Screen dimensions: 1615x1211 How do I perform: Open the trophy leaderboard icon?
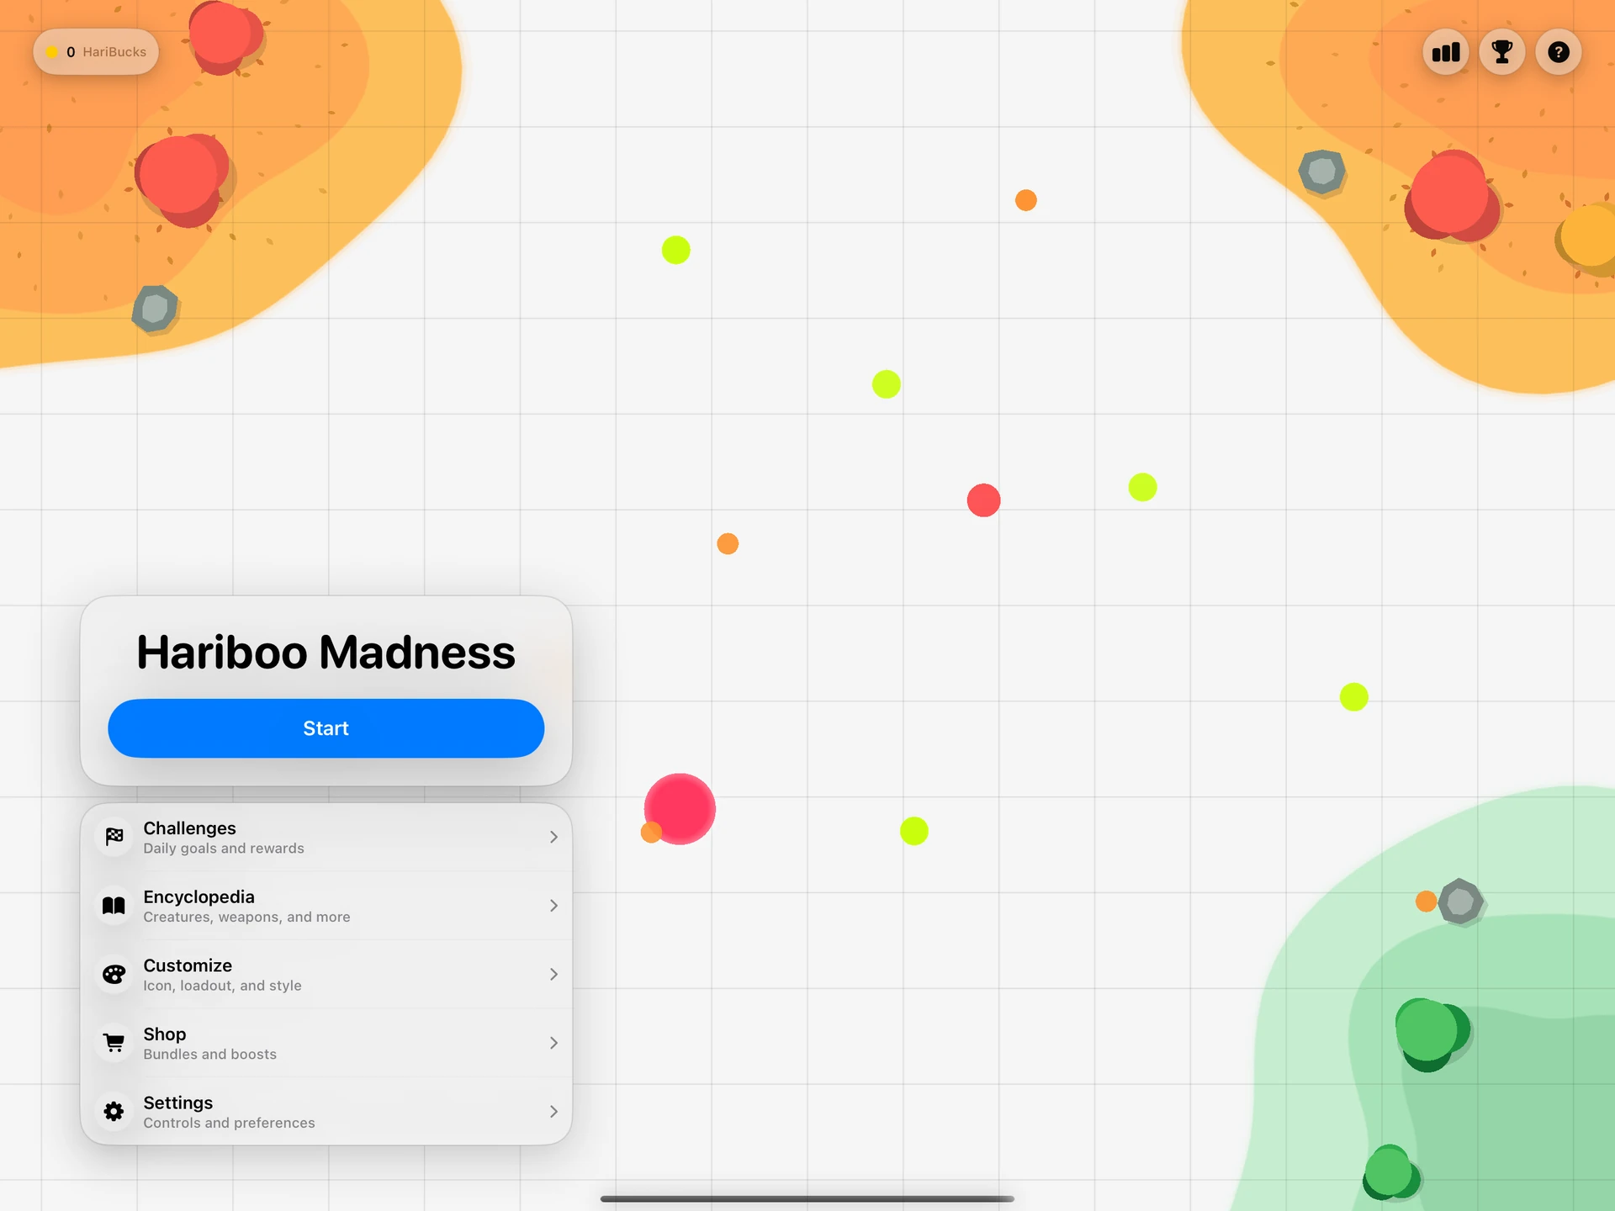[x=1502, y=52]
